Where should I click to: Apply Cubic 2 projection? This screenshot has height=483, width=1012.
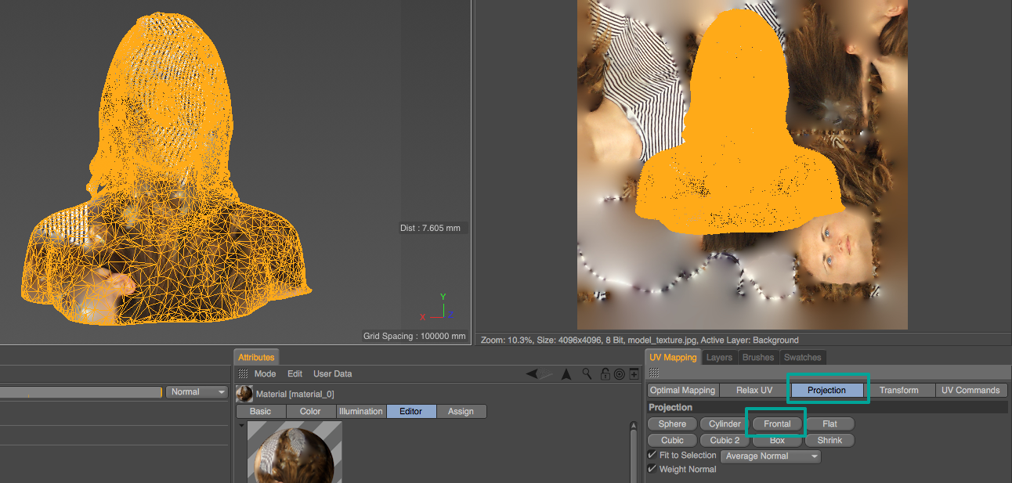tap(725, 440)
